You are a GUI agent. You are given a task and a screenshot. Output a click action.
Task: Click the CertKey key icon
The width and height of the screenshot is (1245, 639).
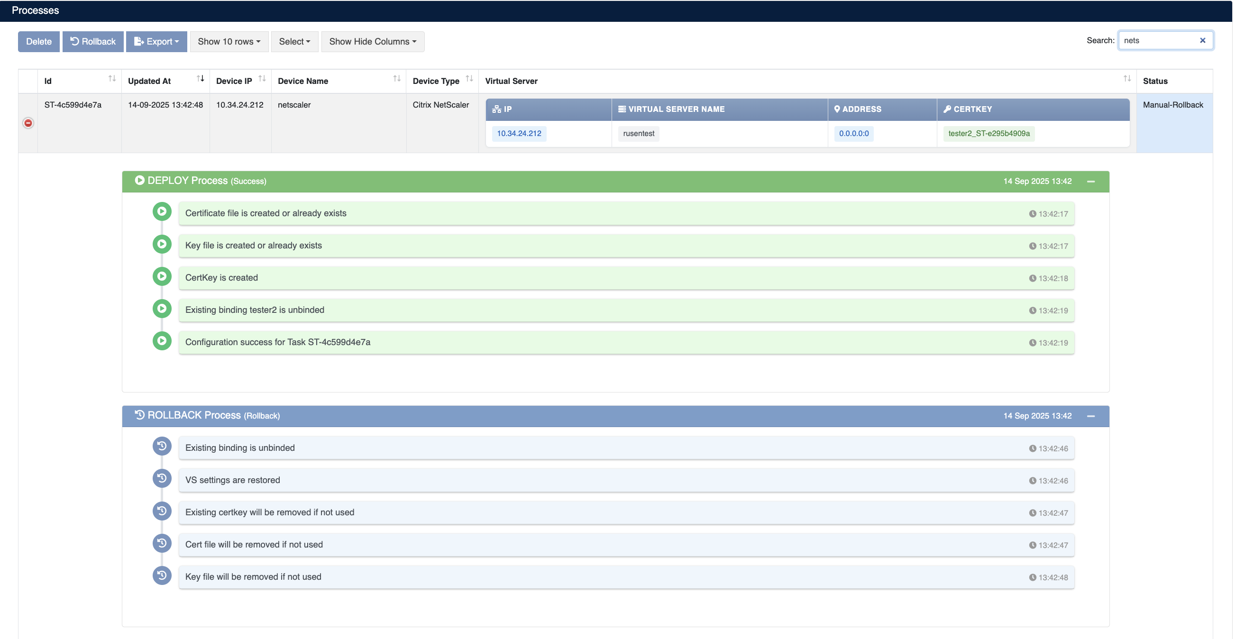pos(947,109)
